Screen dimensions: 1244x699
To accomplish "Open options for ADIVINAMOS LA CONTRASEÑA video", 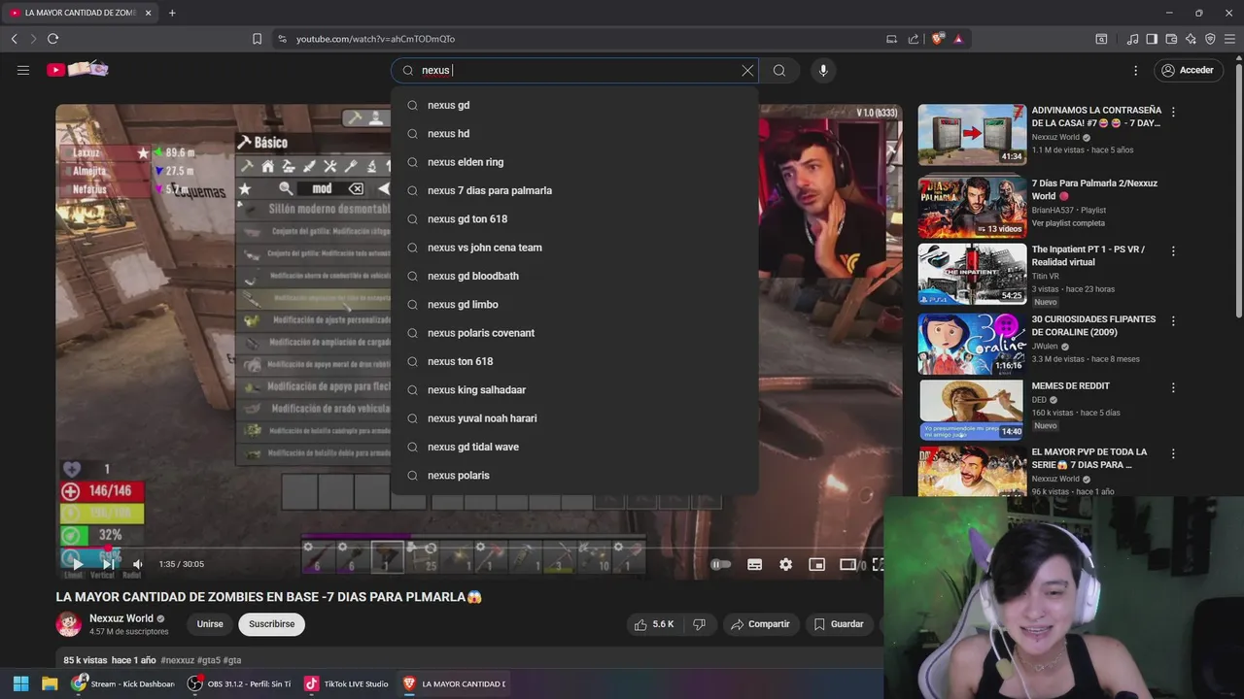I will 1173,113.
